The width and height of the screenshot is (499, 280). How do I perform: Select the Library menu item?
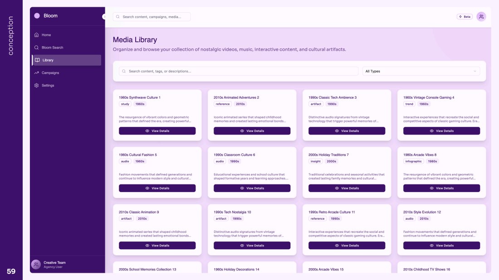[66, 60]
